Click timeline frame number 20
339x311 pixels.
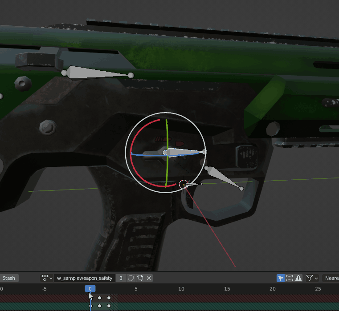tap(273, 289)
